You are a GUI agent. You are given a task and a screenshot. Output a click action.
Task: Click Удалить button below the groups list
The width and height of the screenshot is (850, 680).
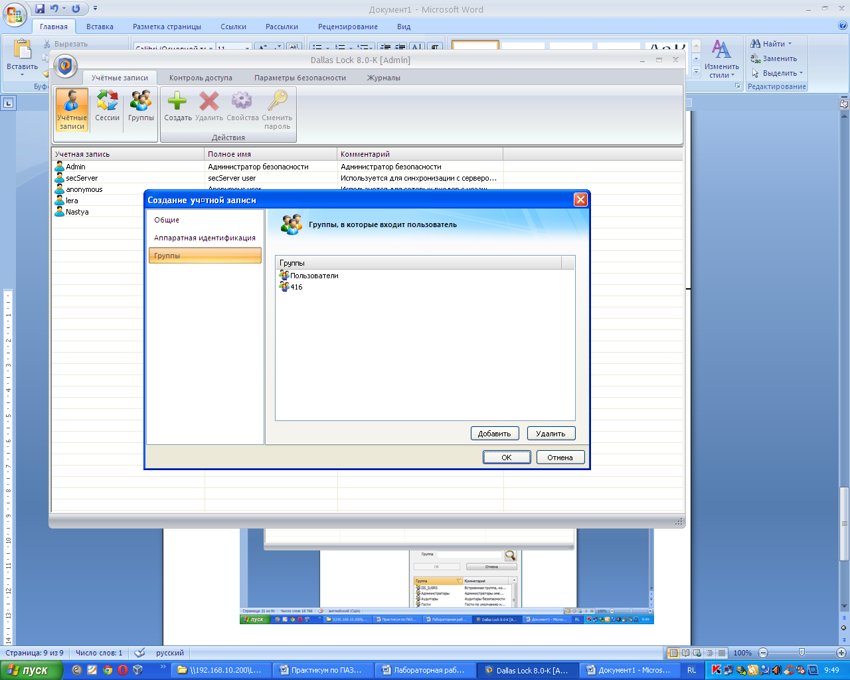click(x=551, y=434)
